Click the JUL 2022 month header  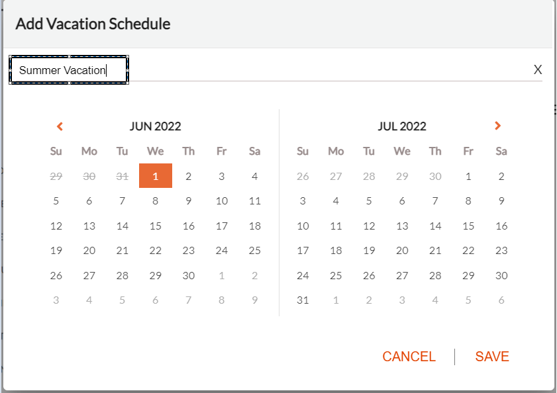tap(402, 126)
